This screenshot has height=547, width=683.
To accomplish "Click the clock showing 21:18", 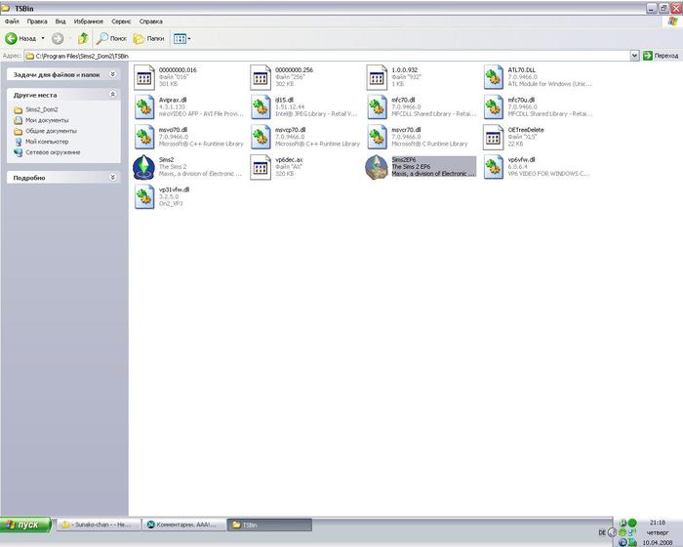I will 658,523.
